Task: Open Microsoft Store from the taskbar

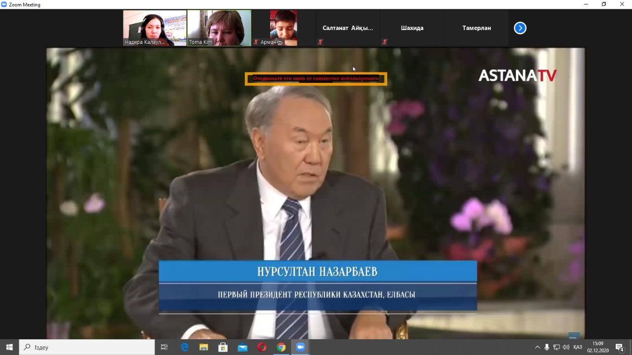Action: [223, 347]
